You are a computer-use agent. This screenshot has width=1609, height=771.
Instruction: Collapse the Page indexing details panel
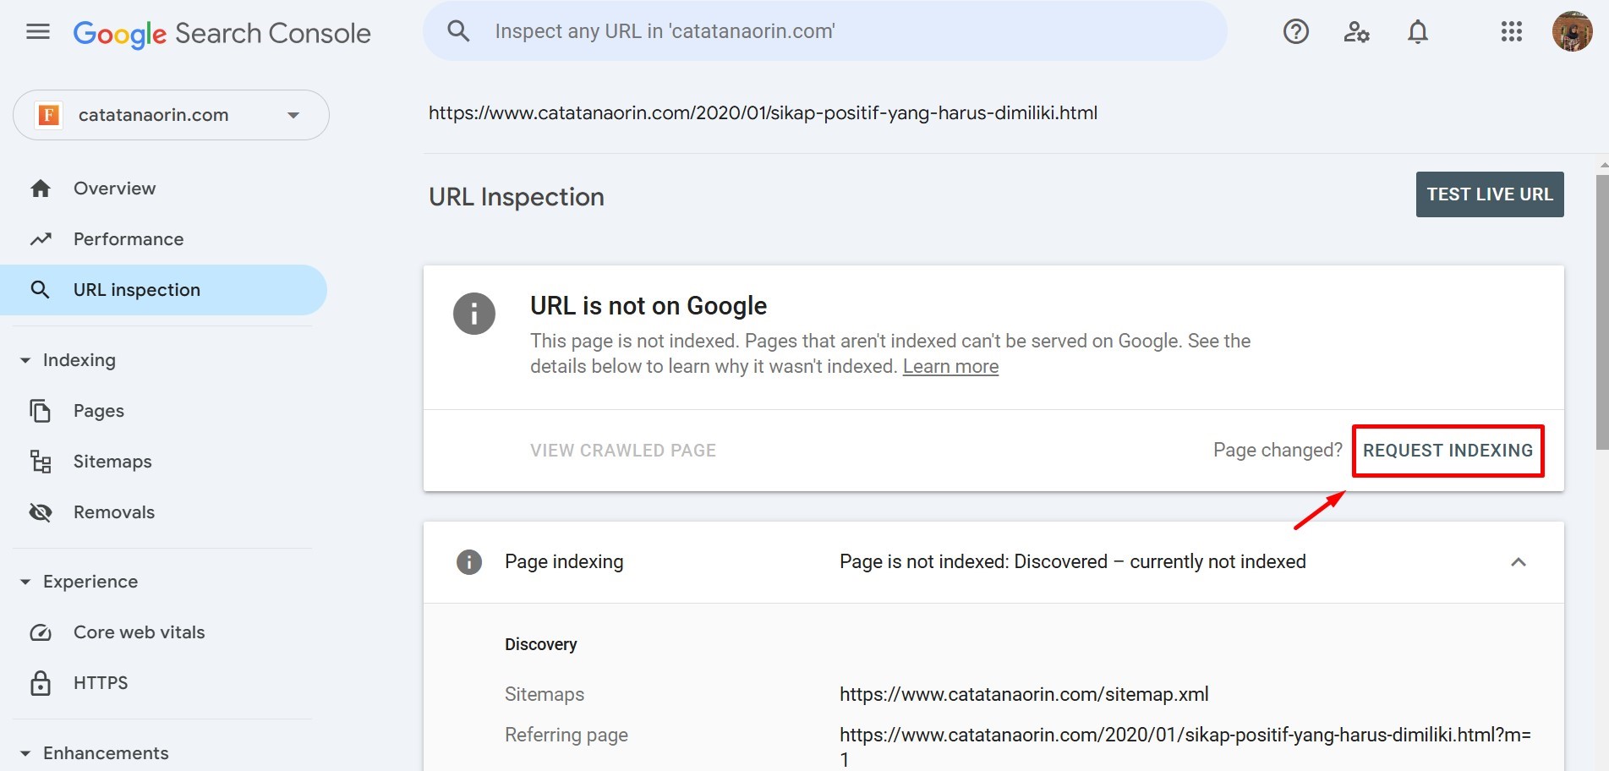(1519, 562)
